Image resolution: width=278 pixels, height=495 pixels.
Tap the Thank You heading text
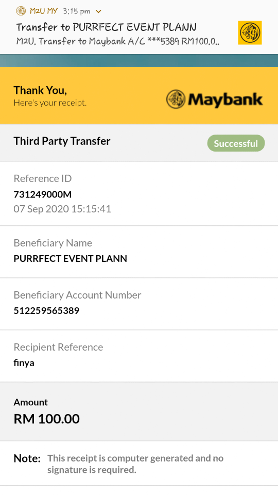point(40,90)
